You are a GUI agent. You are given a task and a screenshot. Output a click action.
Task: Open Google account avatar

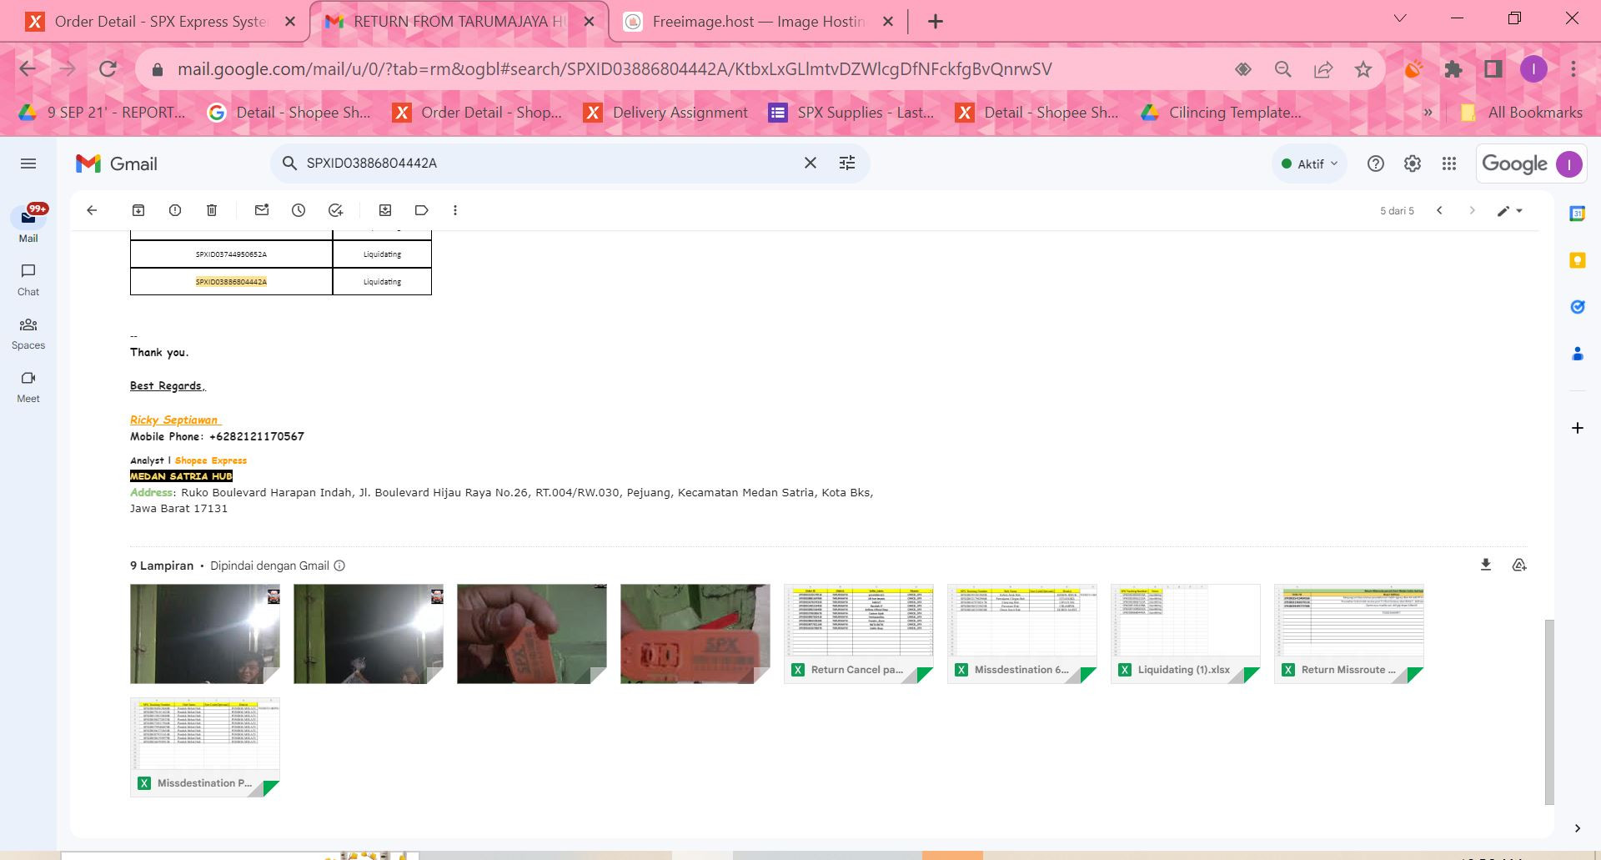(1568, 164)
